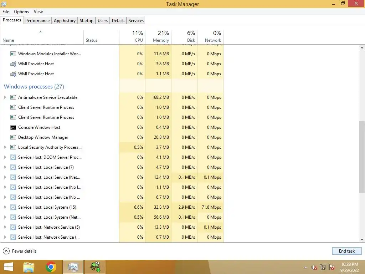
Task: Sort by the Memory column header
Action: click(158, 37)
